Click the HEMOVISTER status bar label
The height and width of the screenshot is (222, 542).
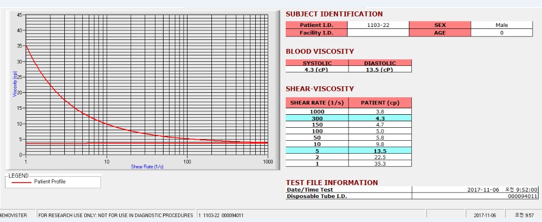13,215
